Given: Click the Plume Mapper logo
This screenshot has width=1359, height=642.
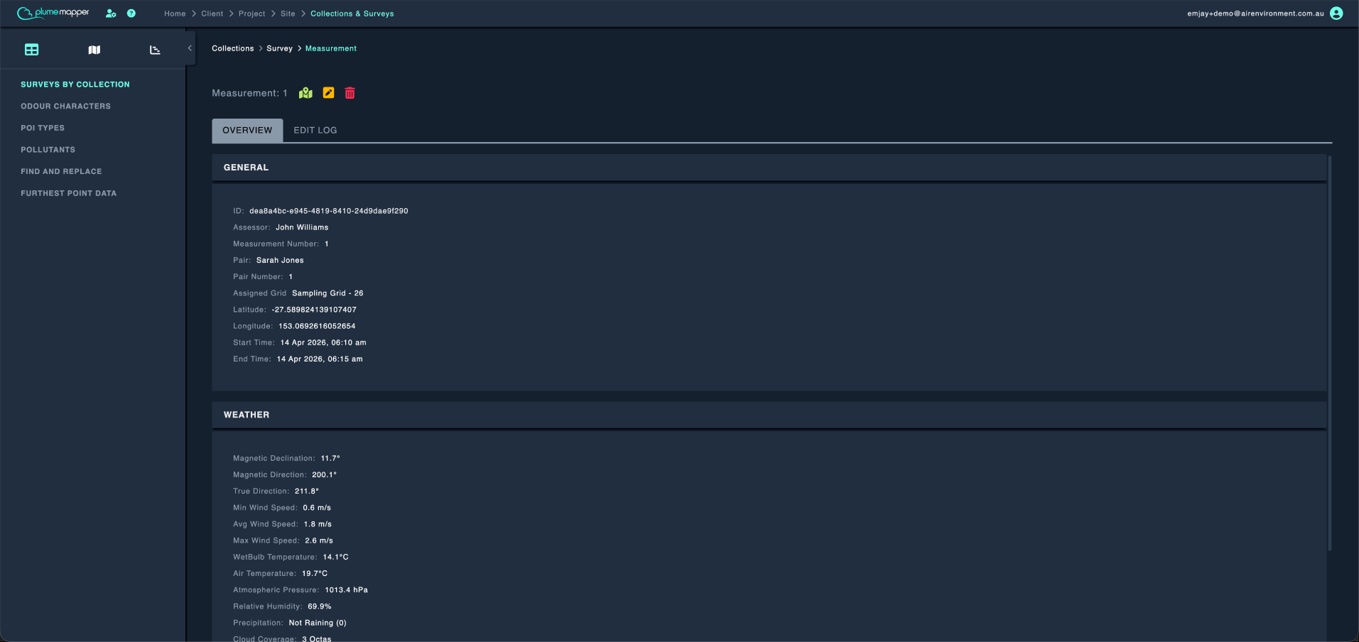Looking at the screenshot, I should (53, 13).
